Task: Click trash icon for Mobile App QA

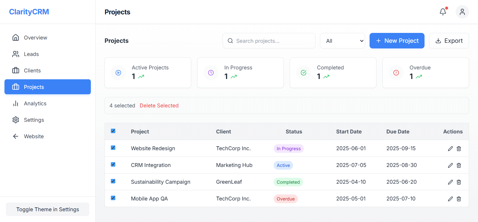Action: tap(459, 199)
